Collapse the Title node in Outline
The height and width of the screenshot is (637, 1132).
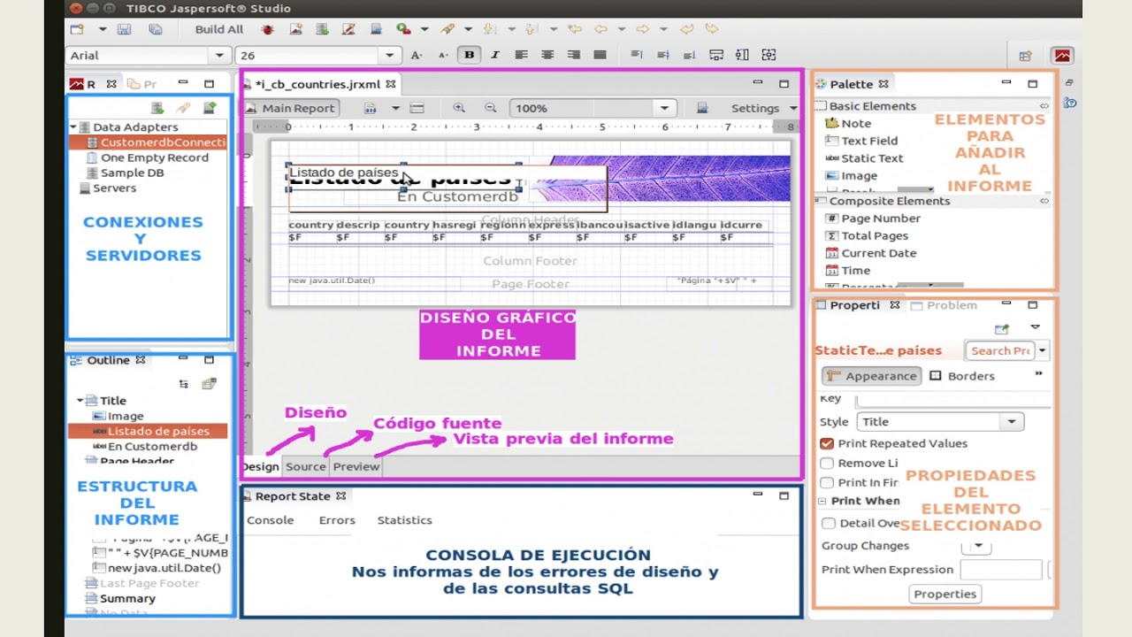[80, 401]
